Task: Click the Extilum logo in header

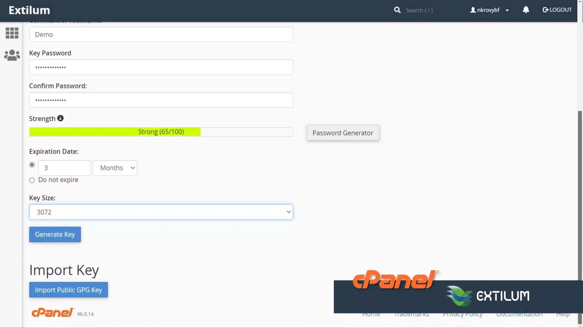Action: click(29, 10)
